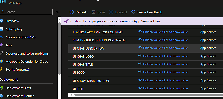Image resolution: width=223 pixels, height=99 pixels.
Task: Reveal the UI_LOGO value via eye icon
Action: coord(140,72)
